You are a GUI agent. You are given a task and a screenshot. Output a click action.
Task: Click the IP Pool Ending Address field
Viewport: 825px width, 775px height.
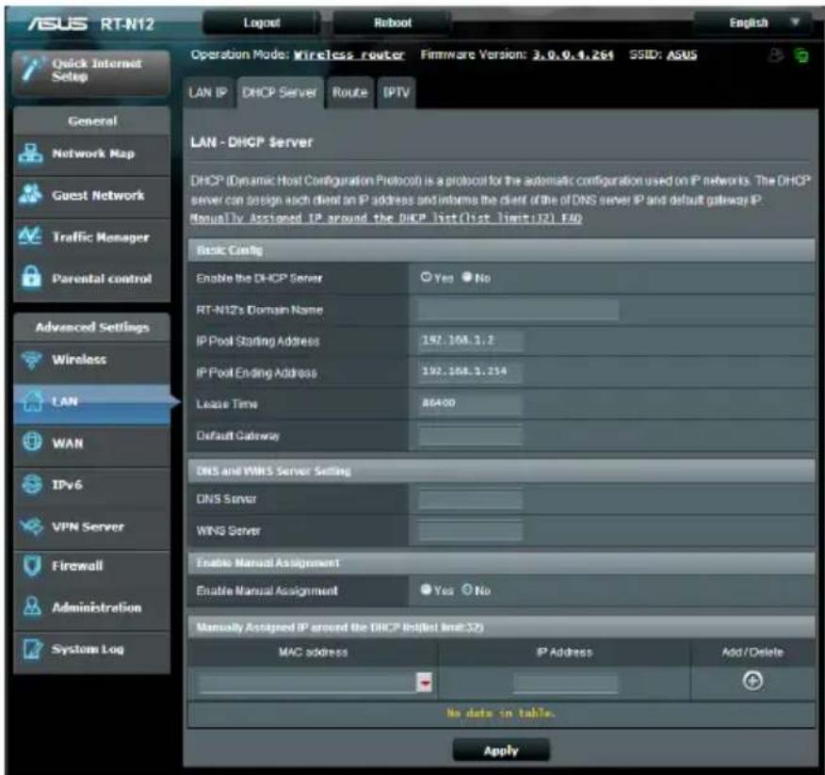click(470, 372)
